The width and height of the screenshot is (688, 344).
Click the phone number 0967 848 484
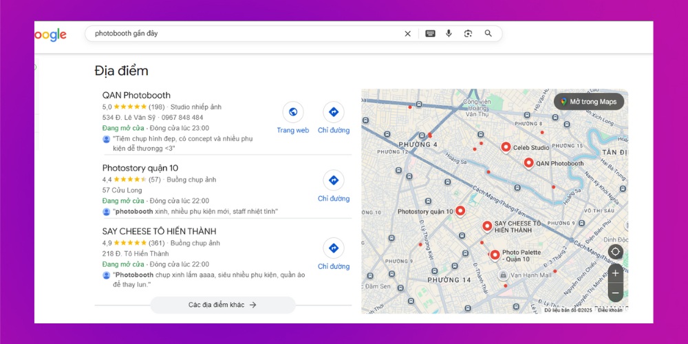tap(182, 118)
